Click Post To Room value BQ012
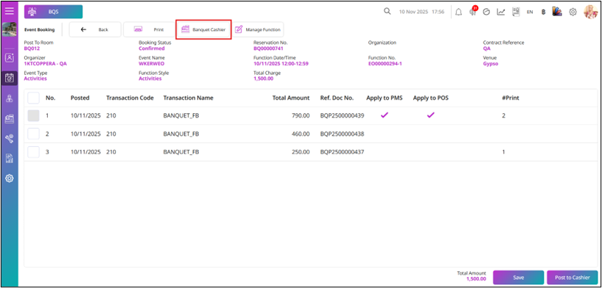 click(x=32, y=48)
